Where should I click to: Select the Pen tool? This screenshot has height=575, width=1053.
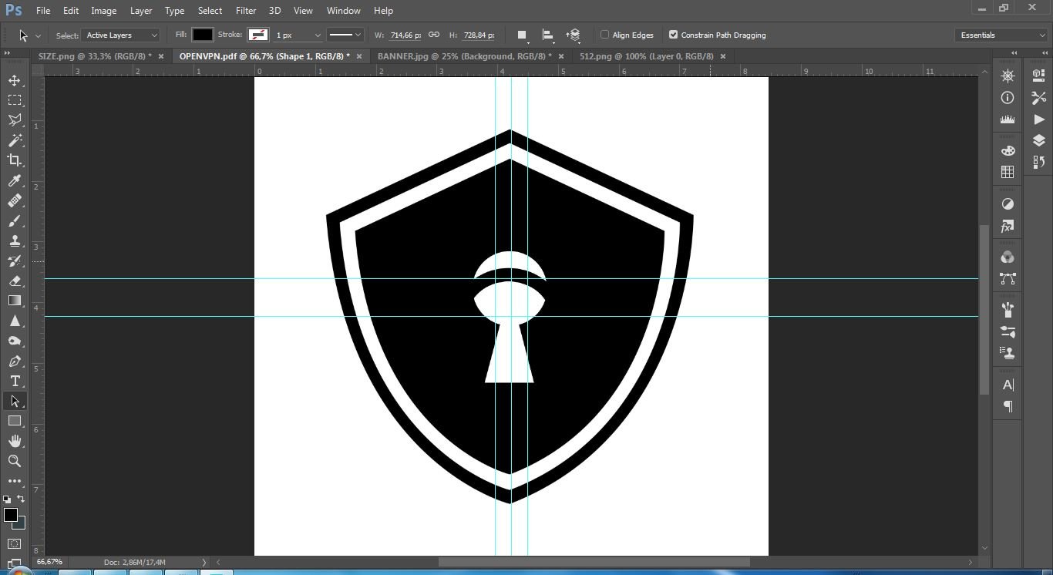(15, 361)
